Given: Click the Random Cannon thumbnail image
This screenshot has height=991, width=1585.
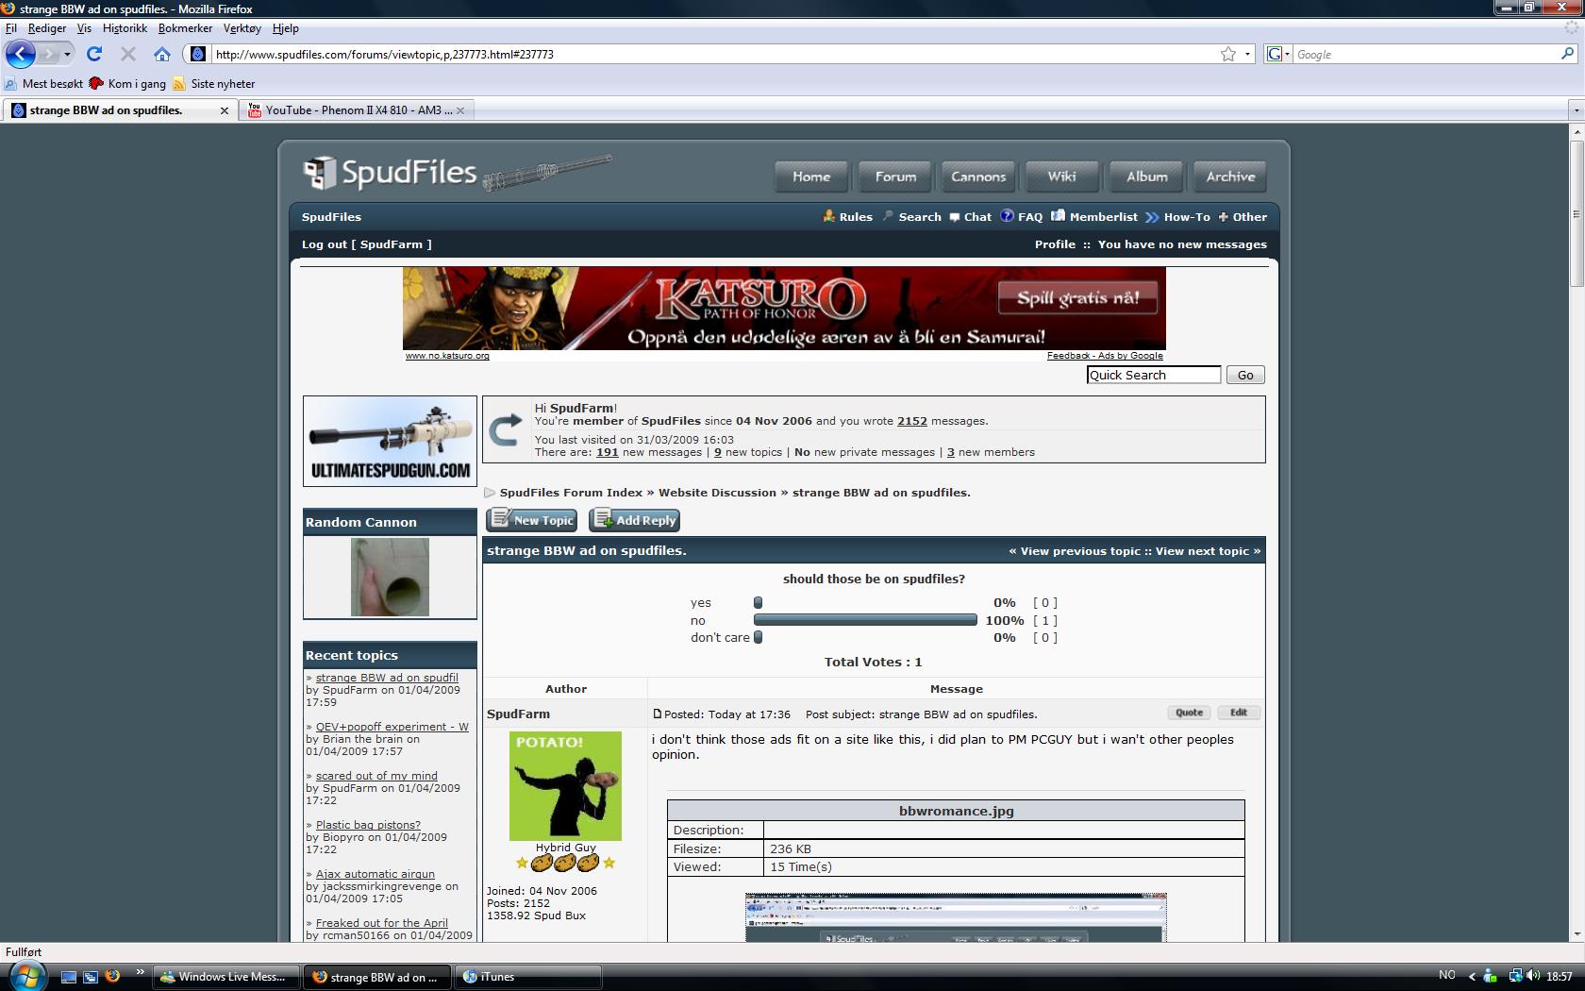Looking at the screenshot, I should [390, 577].
